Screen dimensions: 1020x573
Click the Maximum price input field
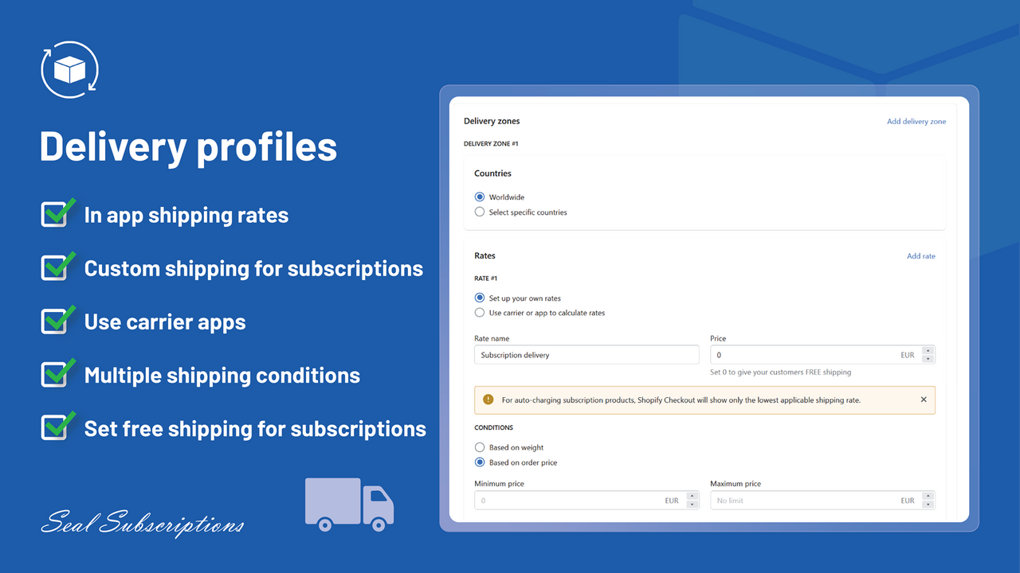822,501
